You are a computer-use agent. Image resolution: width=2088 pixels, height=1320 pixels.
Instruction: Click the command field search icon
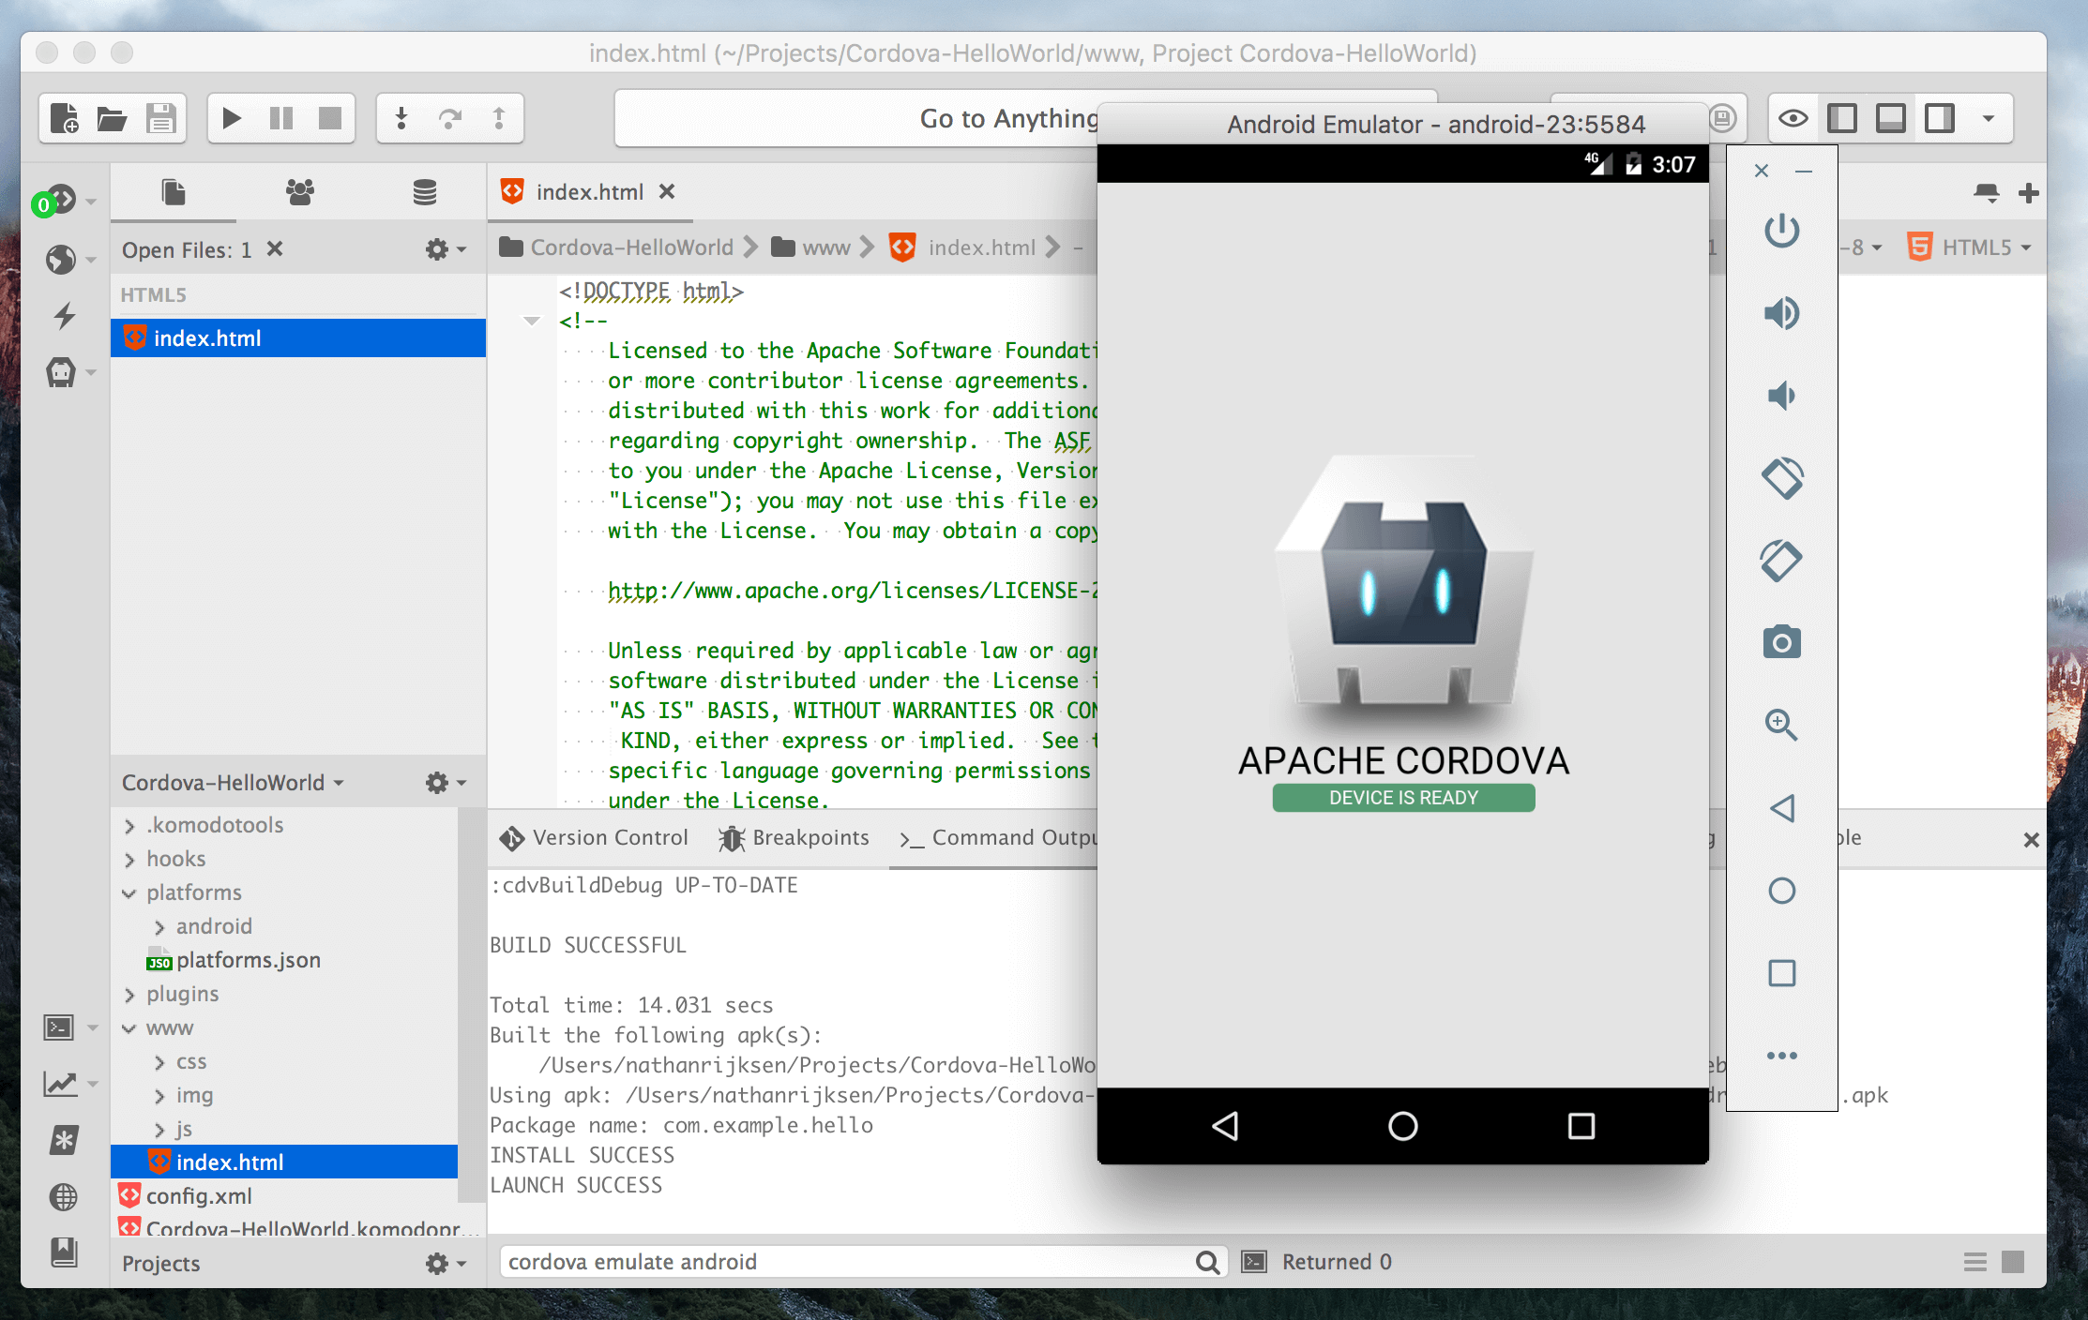click(x=1208, y=1262)
